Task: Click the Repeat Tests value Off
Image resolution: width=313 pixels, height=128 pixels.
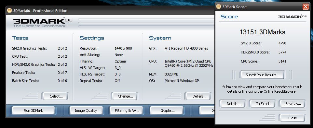Action: click(117, 80)
